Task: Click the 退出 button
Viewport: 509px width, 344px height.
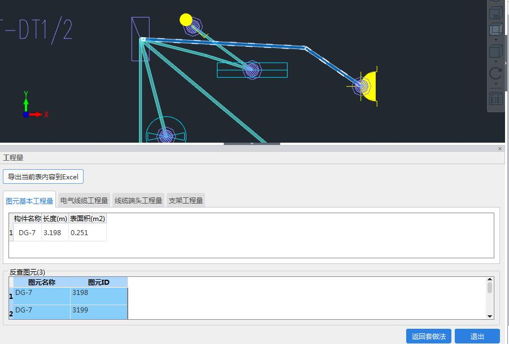Action: tap(477, 336)
